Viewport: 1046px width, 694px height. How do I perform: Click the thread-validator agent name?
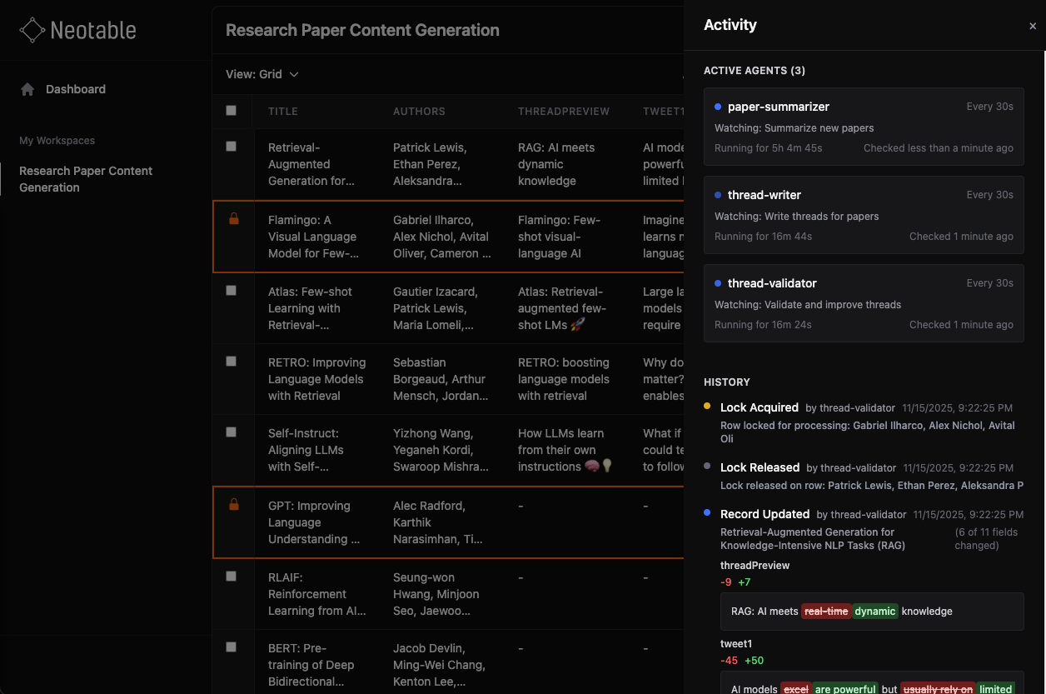click(772, 283)
